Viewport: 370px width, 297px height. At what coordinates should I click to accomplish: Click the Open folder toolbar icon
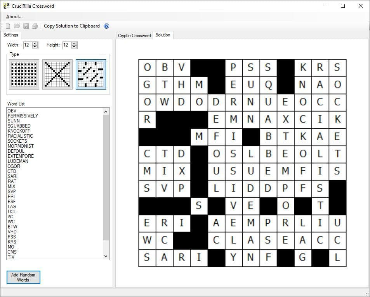click(x=17, y=26)
